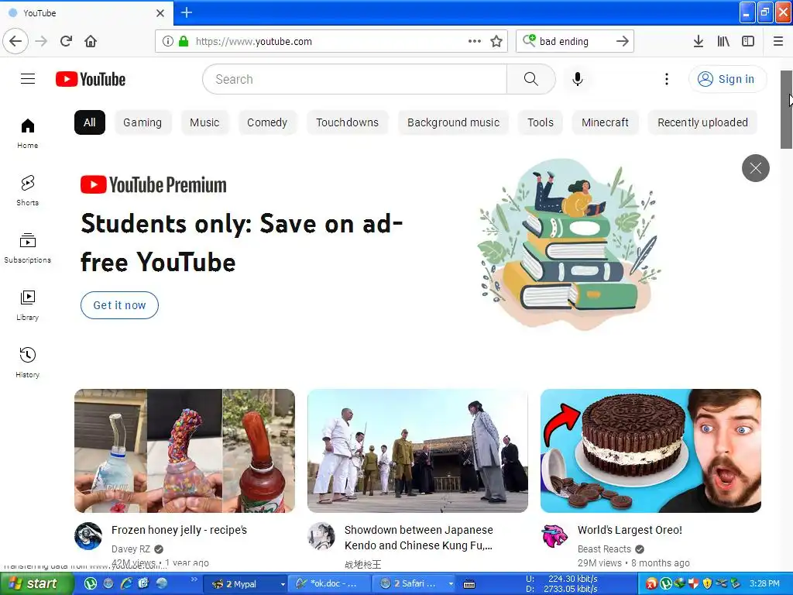Click the Get it now button
The image size is (793, 595).
(119, 305)
